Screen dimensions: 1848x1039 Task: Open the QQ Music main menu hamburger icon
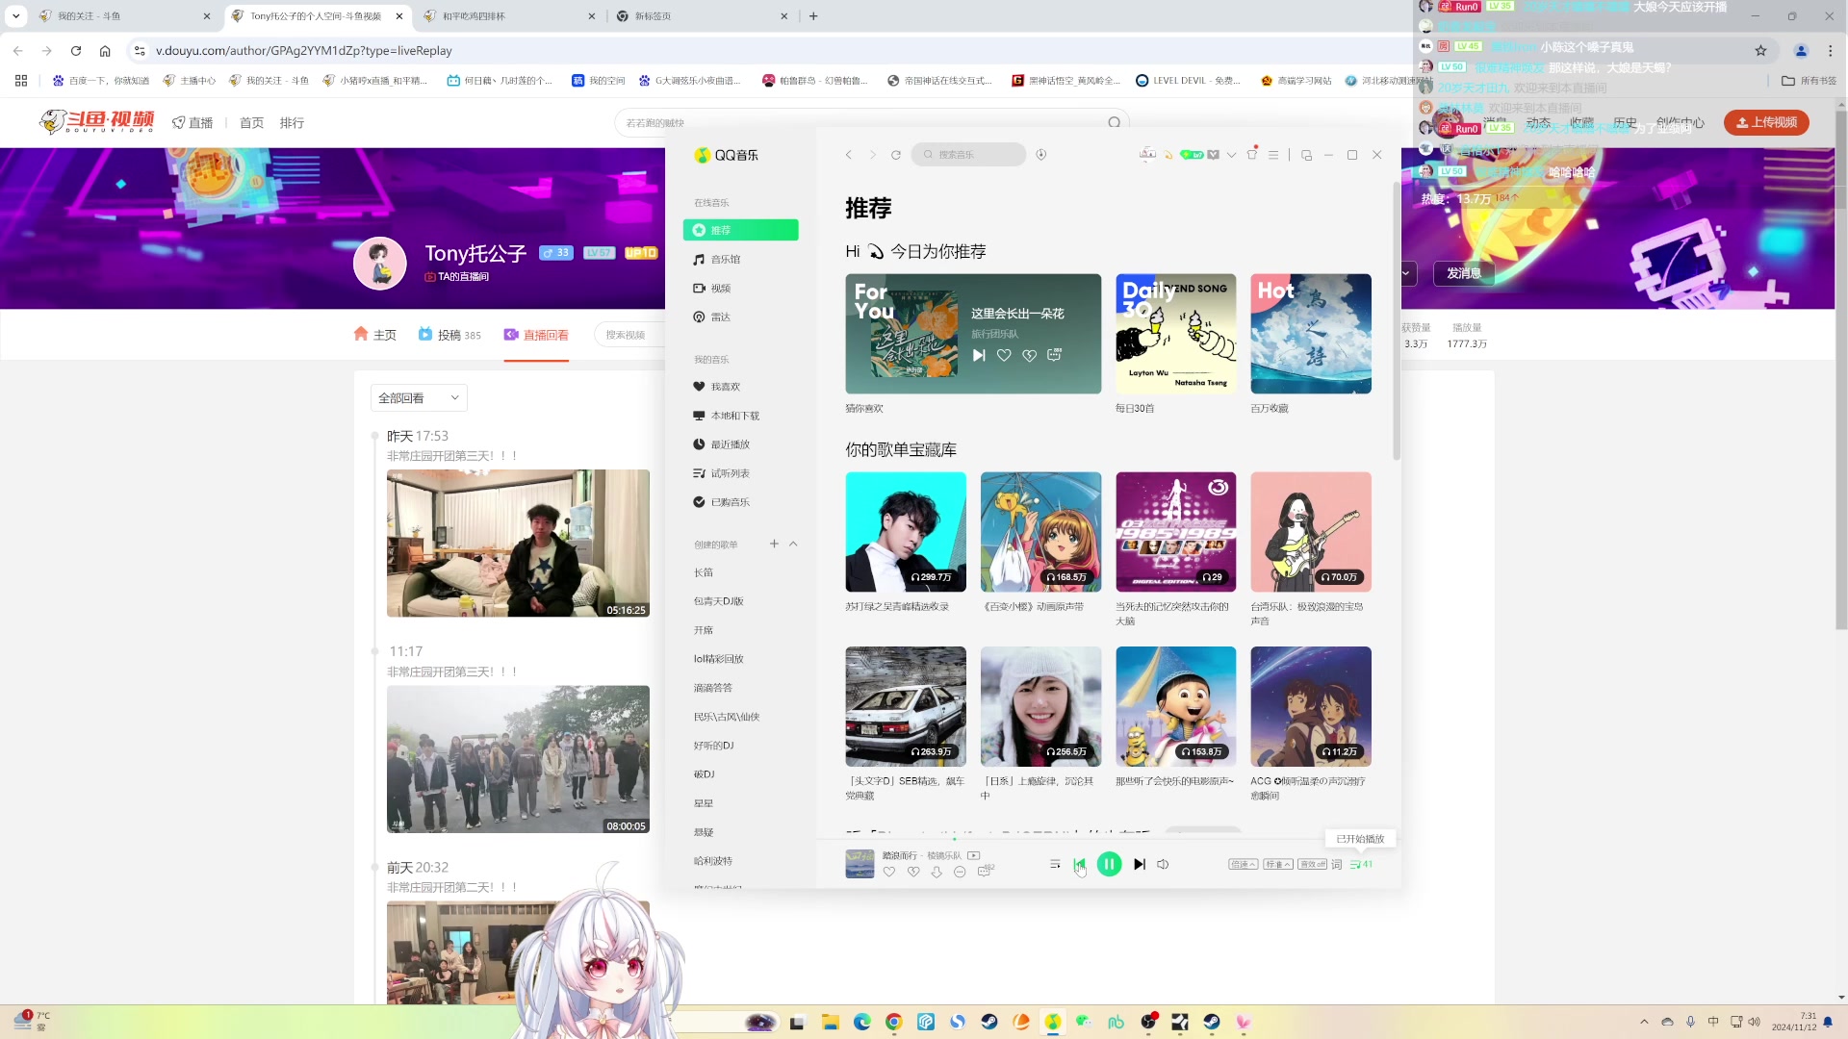coord(1273,154)
